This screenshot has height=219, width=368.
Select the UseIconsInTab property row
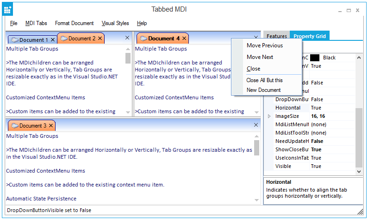[x=292, y=158]
